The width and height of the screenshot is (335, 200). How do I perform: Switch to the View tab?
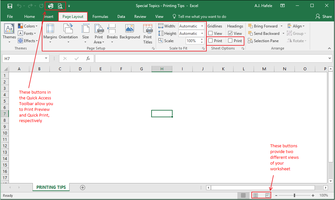pyautogui.click(x=159, y=17)
